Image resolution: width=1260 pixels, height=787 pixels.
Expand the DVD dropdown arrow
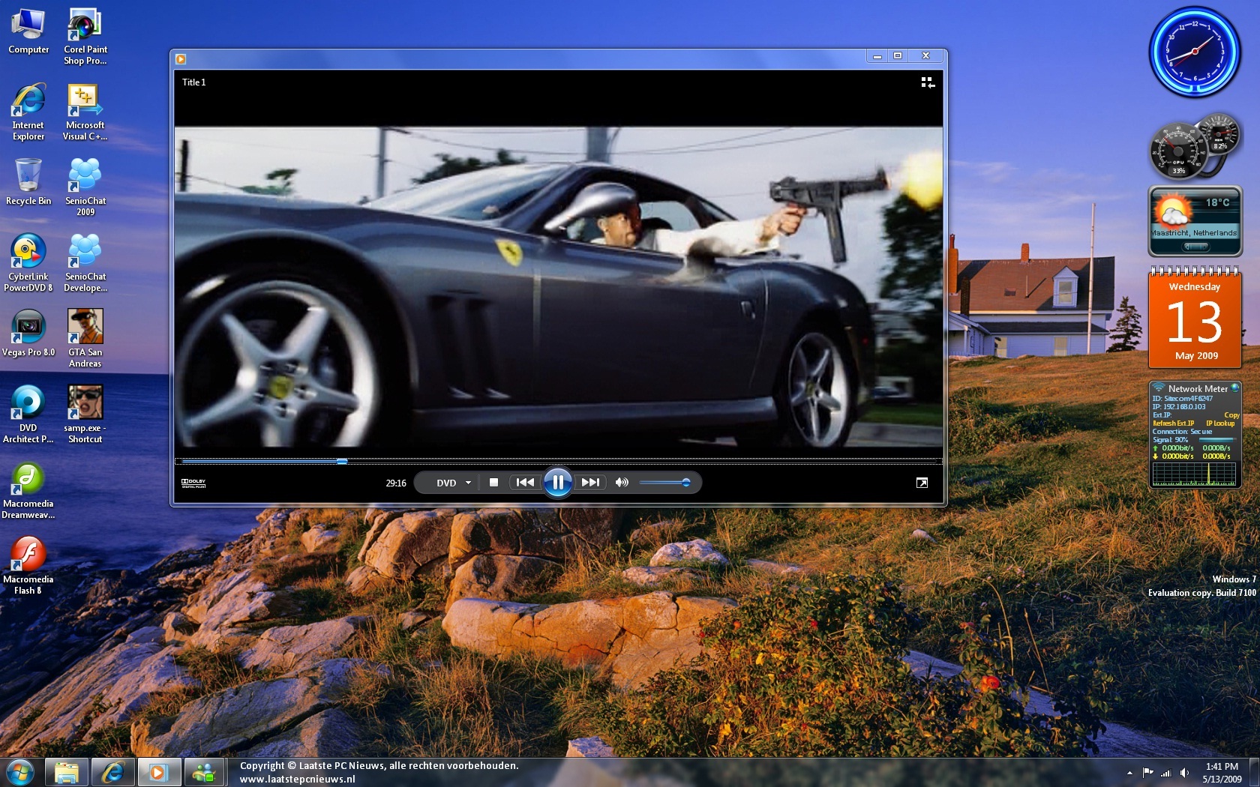[x=468, y=483]
